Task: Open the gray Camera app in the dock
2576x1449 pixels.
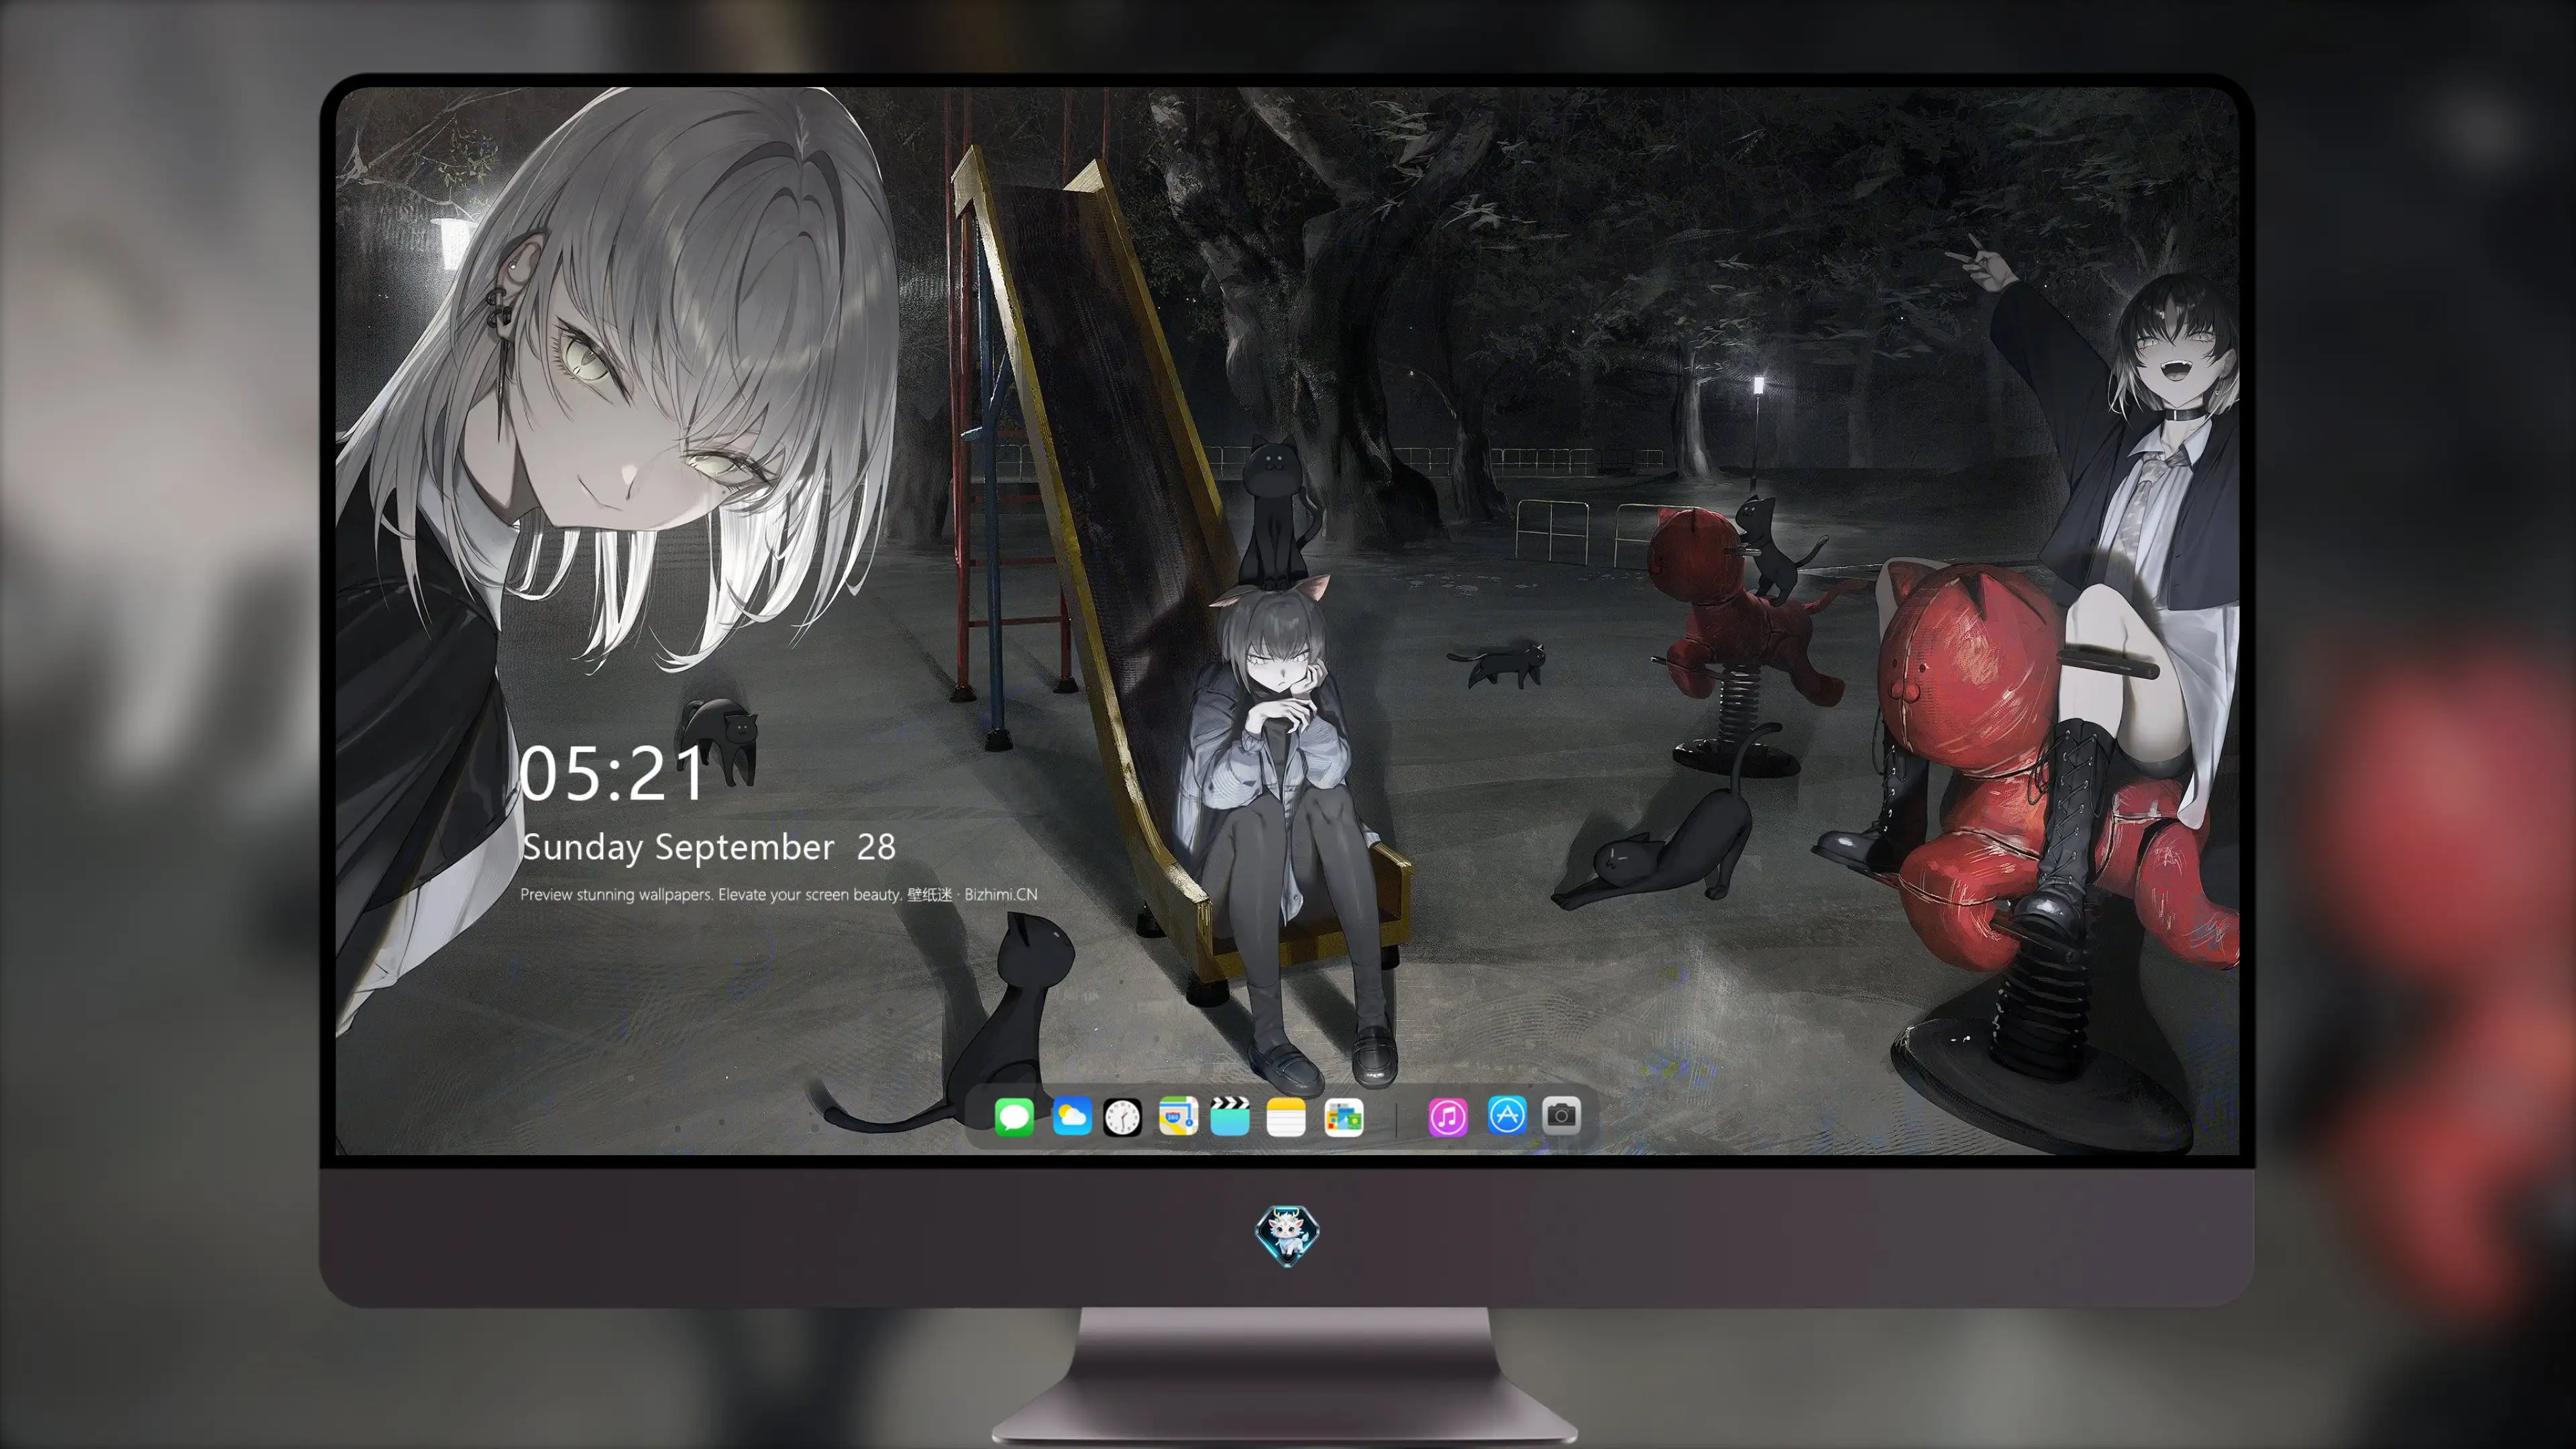Action: pos(1561,1115)
